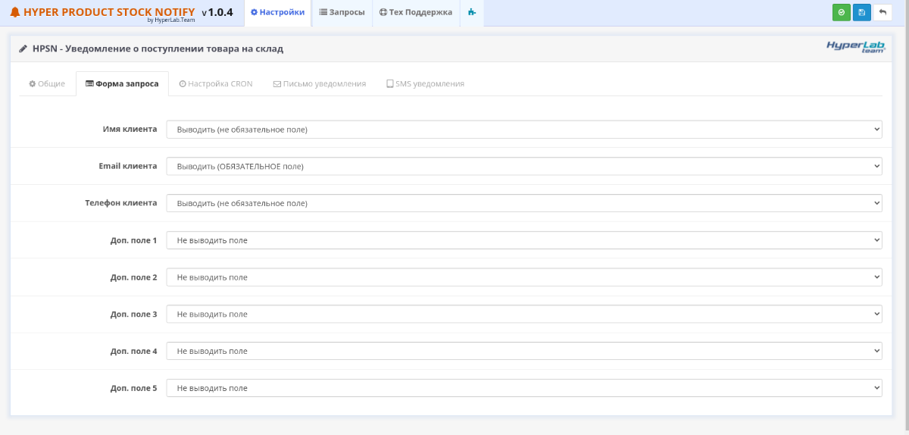Expand the Имя клиента dropdown
The height and width of the screenshot is (435, 909).
524,130
